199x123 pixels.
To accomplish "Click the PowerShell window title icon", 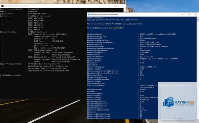I will (89, 15).
